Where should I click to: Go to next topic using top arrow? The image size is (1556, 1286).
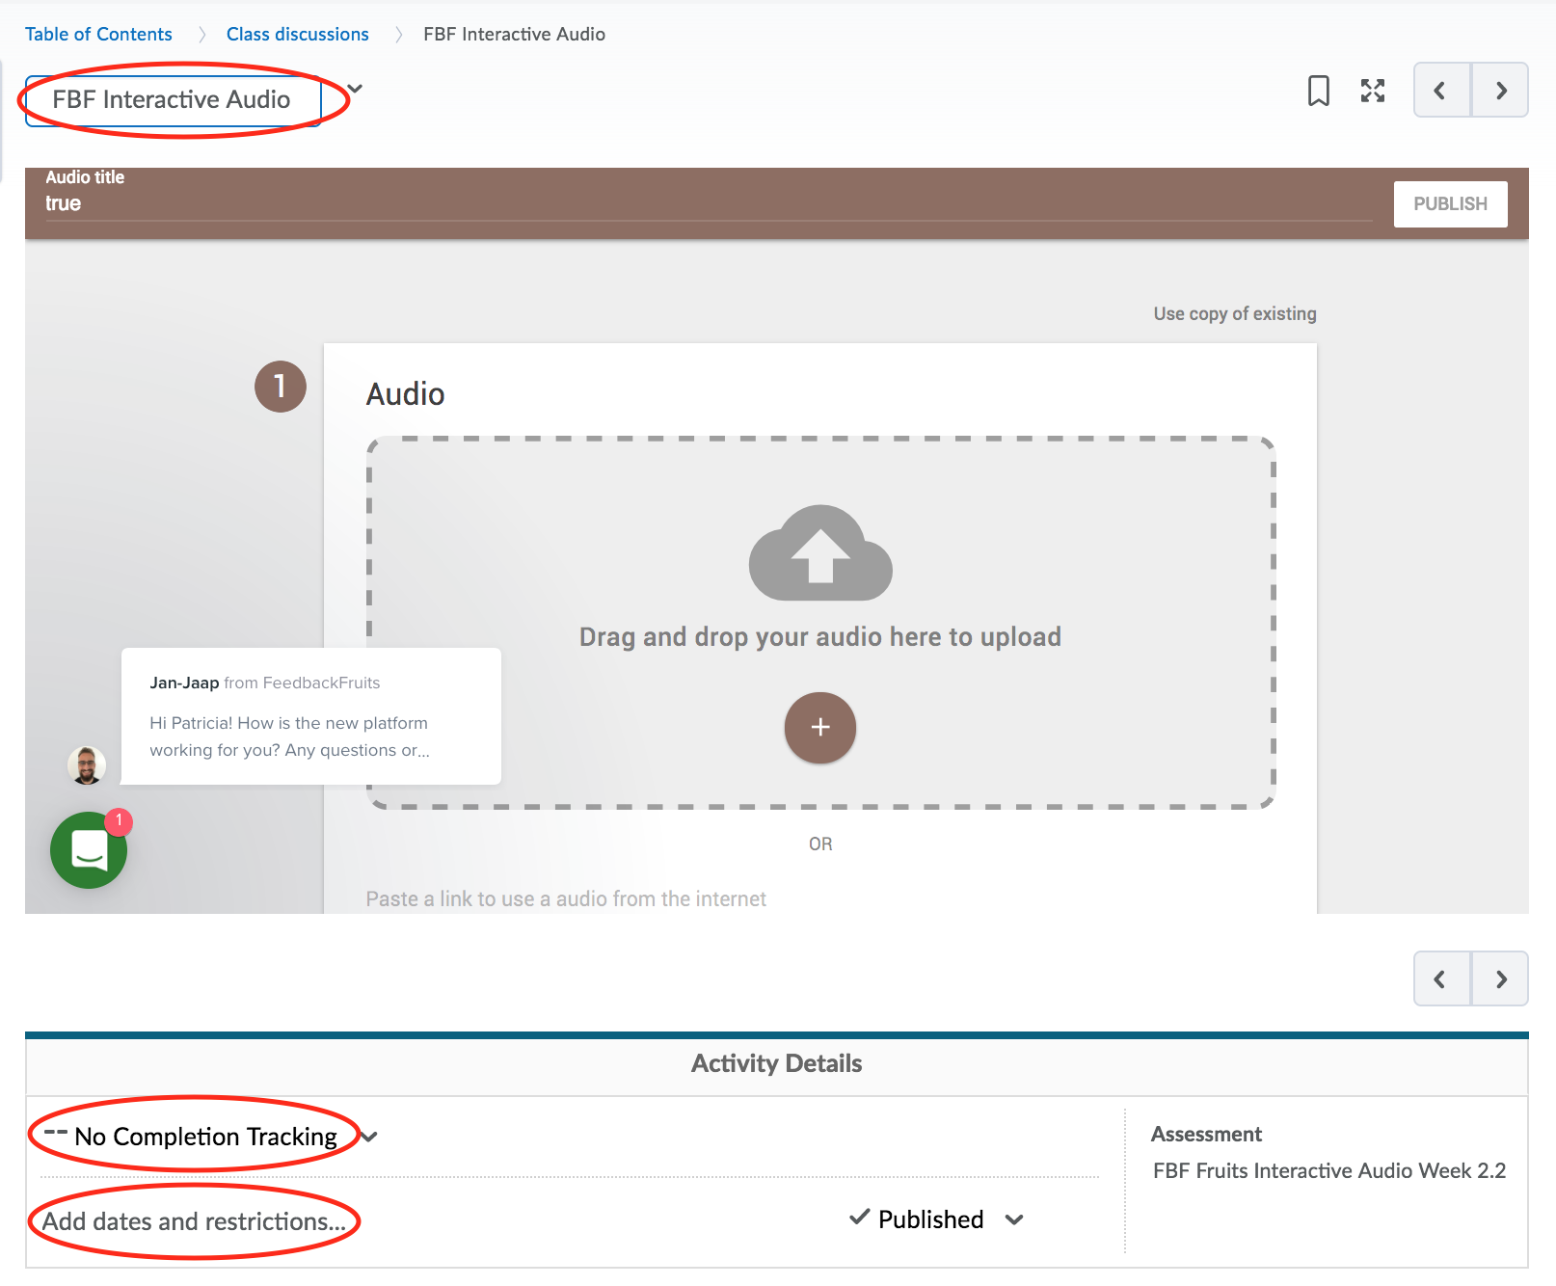1500,91
